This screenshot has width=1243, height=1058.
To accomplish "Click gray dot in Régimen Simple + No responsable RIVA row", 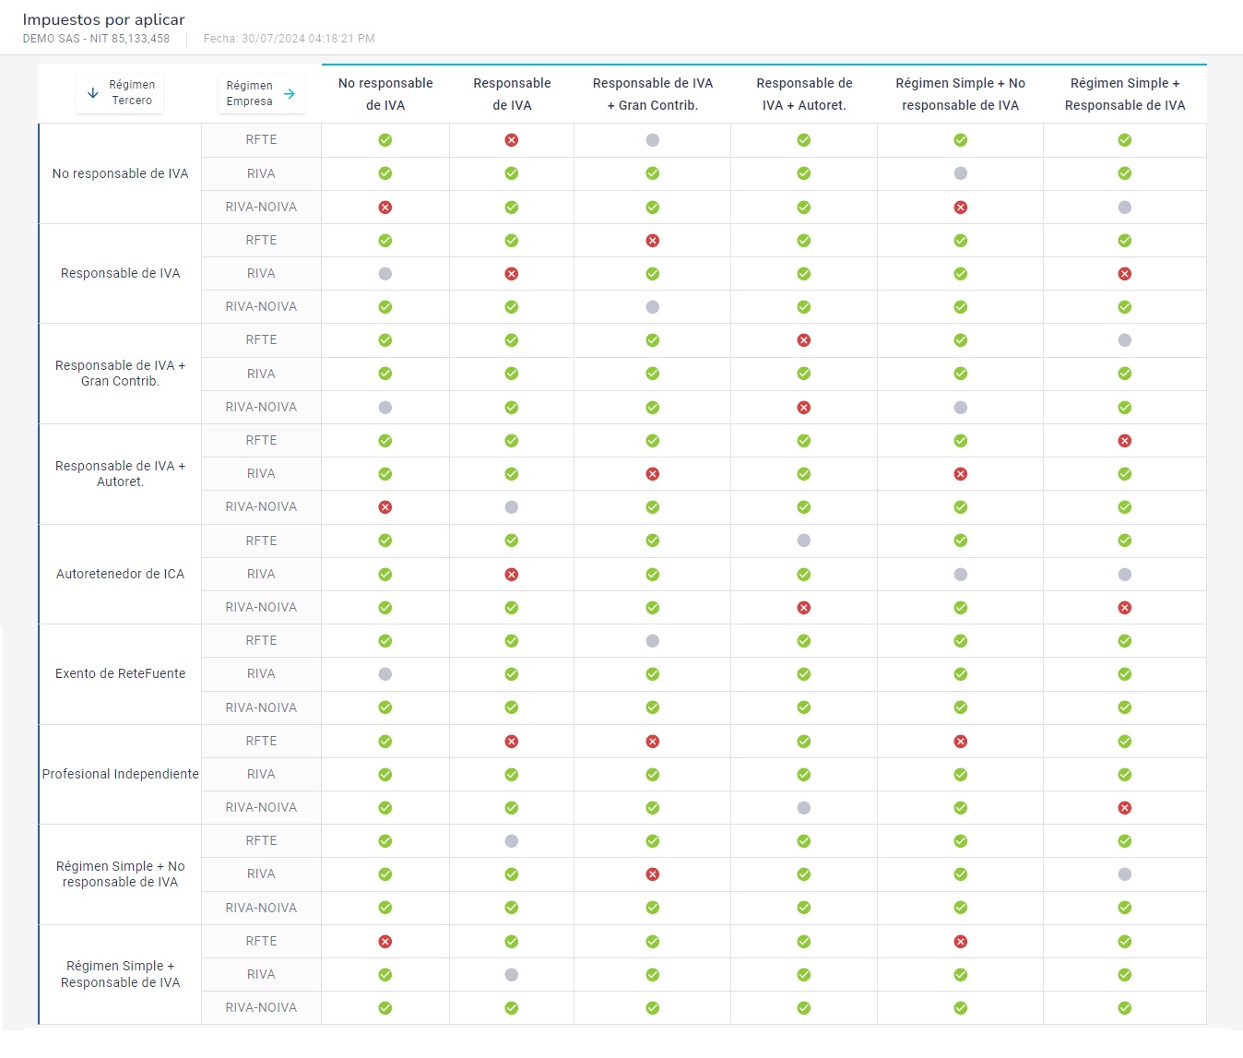I will point(1125,874).
